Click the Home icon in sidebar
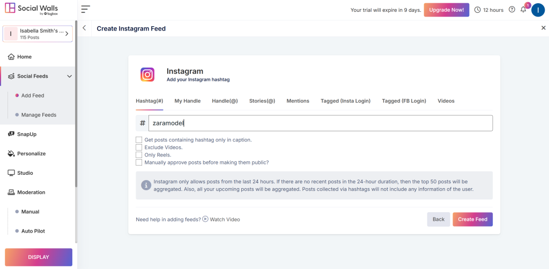 pyautogui.click(x=11, y=57)
